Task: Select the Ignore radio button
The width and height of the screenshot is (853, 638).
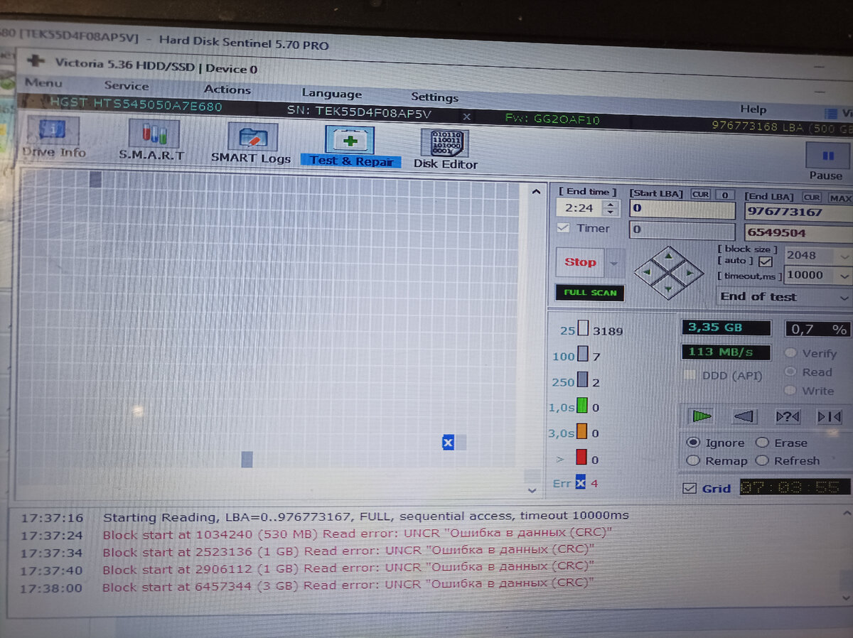Action: pyautogui.click(x=694, y=442)
